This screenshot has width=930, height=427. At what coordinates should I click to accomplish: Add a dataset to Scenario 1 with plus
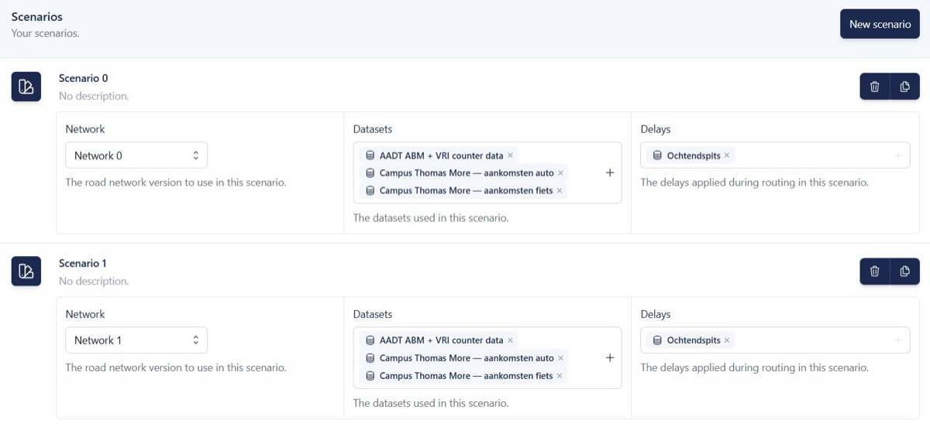pyautogui.click(x=610, y=357)
